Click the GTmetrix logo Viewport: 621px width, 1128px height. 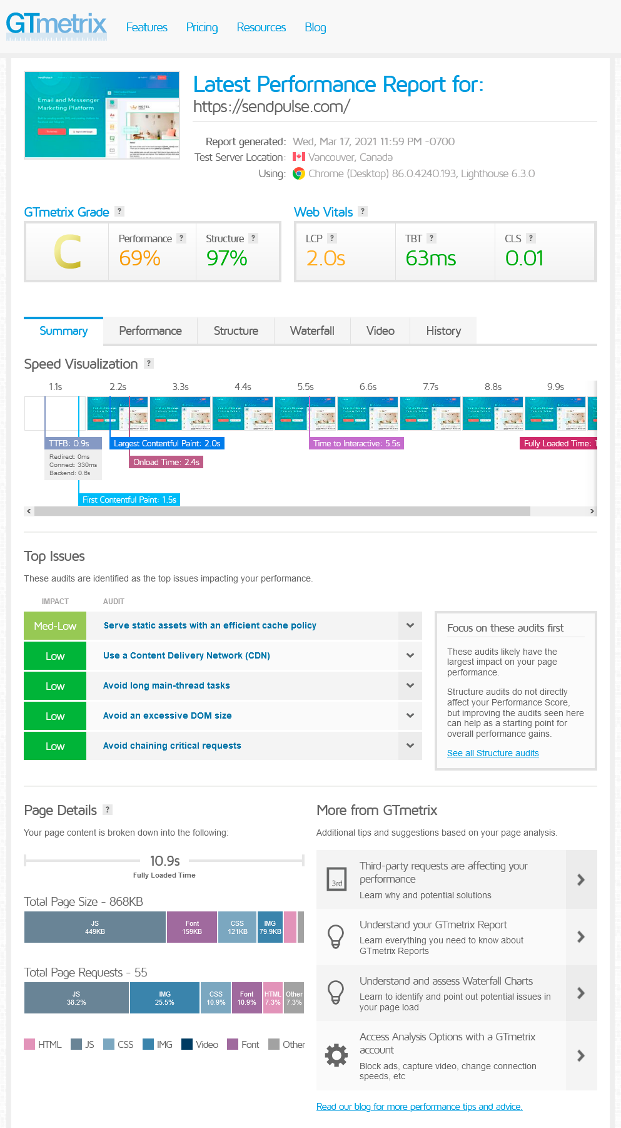click(56, 26)
